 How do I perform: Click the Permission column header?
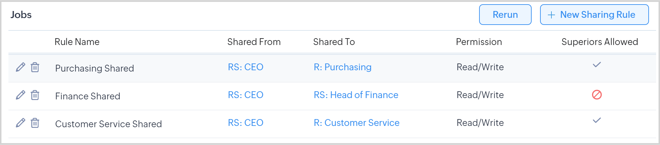coord(478,42)
